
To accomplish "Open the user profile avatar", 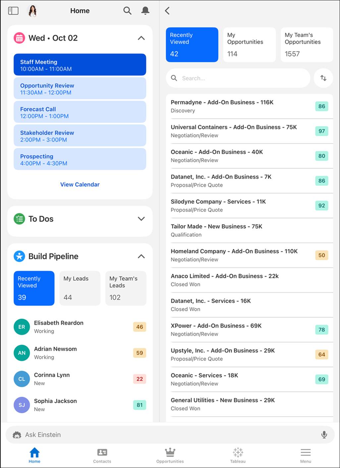I will 32,11.
